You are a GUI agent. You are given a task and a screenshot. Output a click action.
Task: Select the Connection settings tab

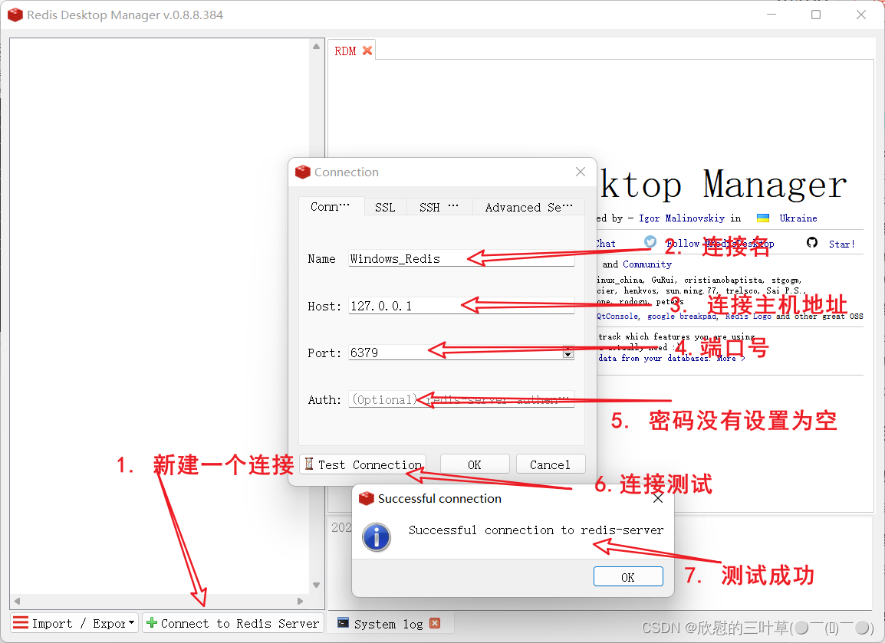point(331,207)
